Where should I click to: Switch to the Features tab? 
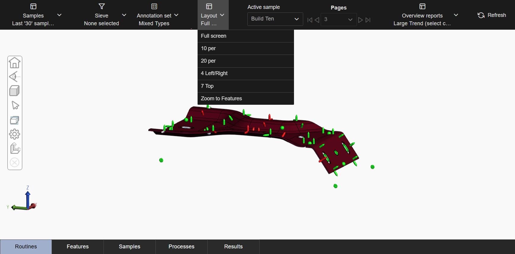coord(78,247)
